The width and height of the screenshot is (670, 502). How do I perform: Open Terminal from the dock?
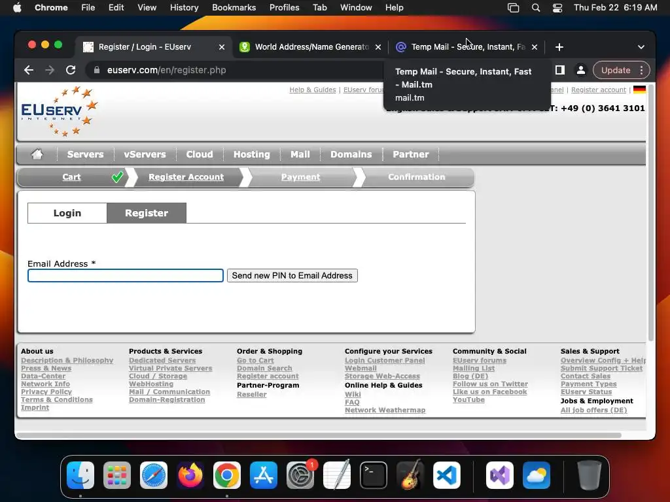(374, 475)
